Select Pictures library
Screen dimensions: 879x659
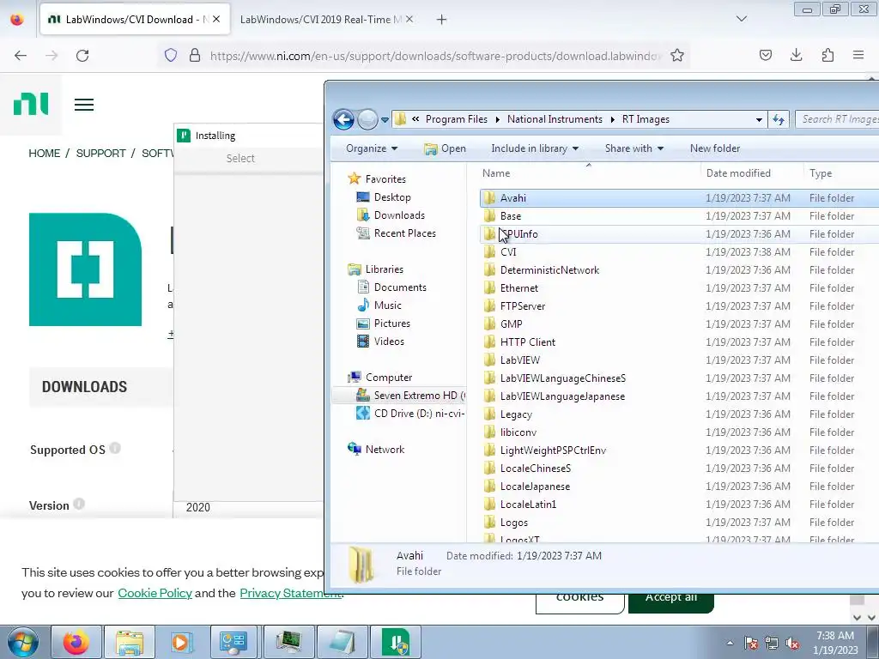[391, 323]
